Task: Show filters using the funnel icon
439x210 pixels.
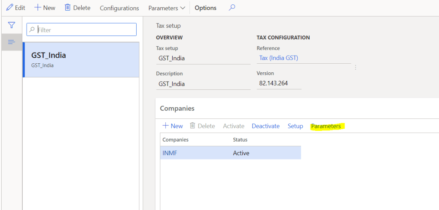Action: point(12,26)
